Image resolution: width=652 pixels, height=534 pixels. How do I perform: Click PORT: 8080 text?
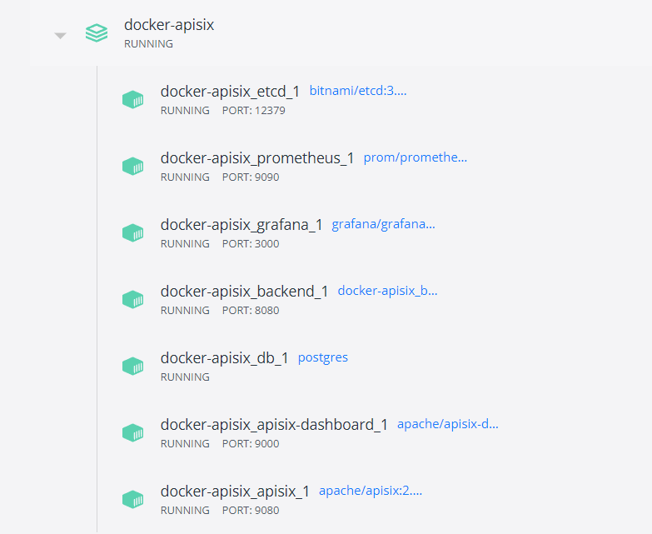251,310
